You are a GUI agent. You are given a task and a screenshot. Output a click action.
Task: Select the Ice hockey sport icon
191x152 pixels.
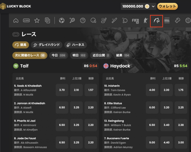(x=104, y=20)
